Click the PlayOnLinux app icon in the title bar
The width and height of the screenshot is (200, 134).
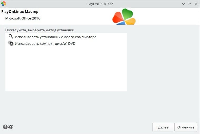pyautogui.click(x=3, y=4)
